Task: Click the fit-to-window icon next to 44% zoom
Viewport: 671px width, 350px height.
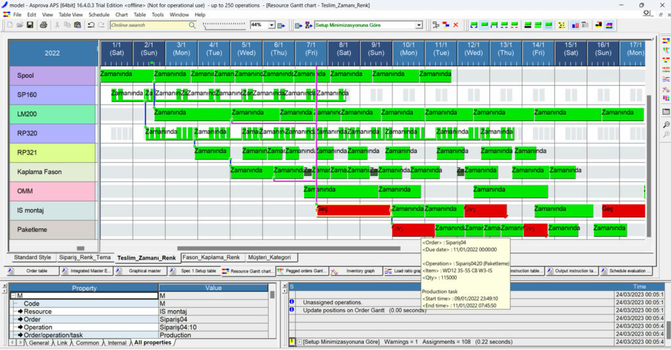Action: [281, 26]
